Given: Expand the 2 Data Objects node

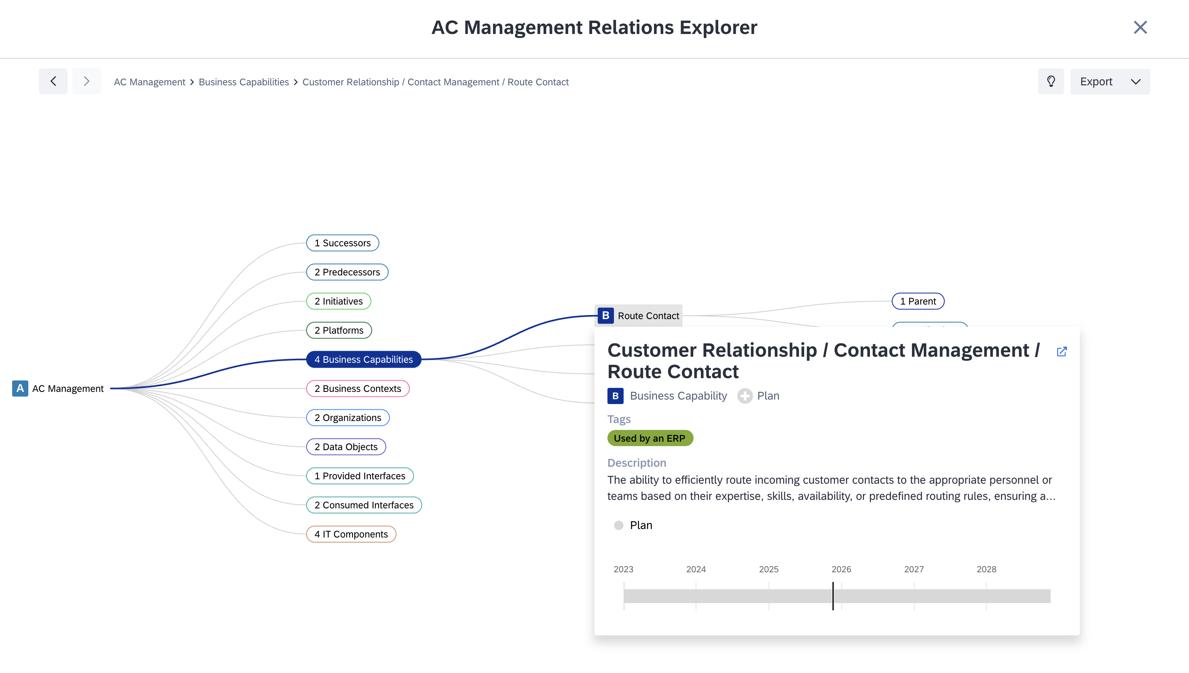Looking at the screenshot, I should (346, 447).
